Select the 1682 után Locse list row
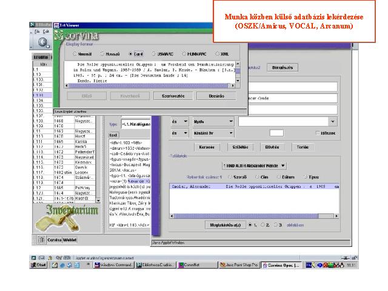This screenshot has height=291, width=388. 64,172
